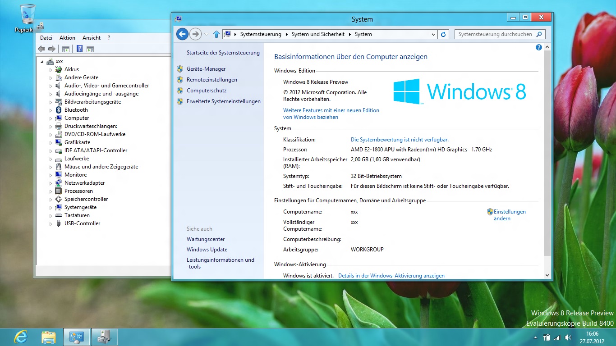Expand the Systemgeräte category
The image size is (616, 346).
tap(51, 208)
